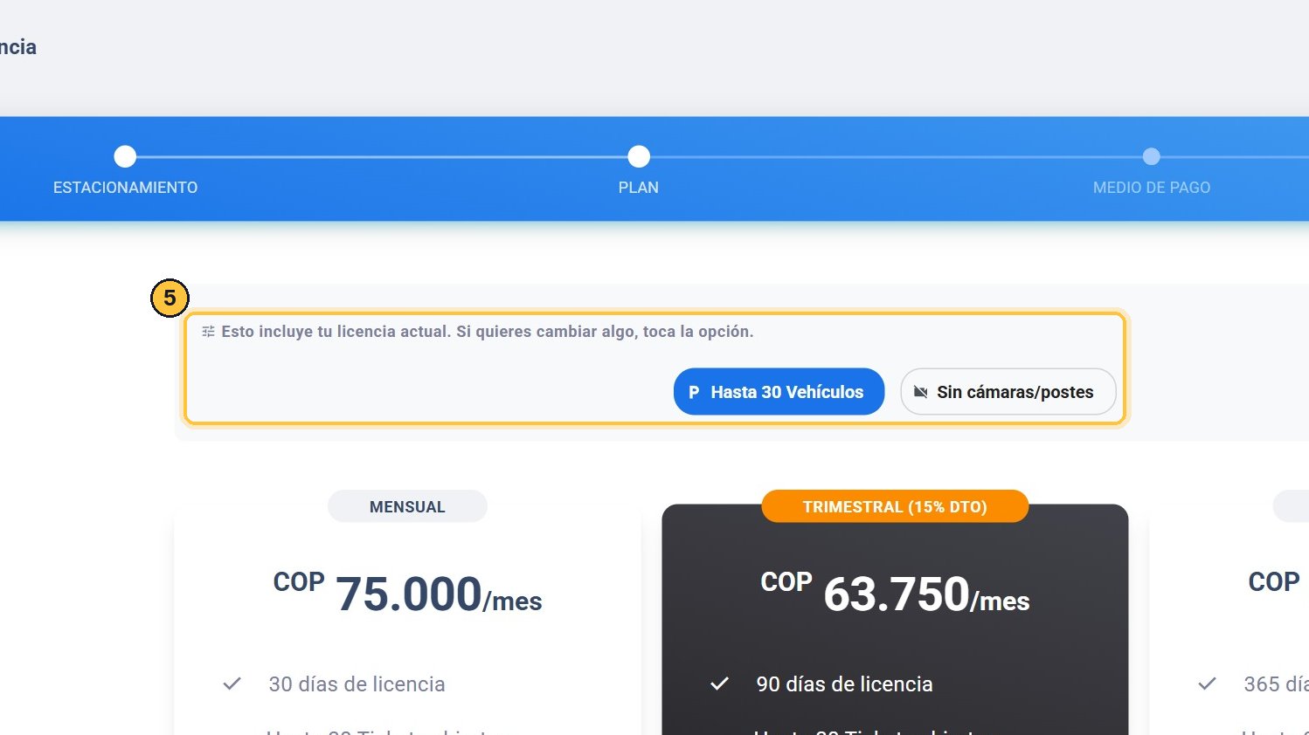Screen dimensions: 1309x735
Task: Choose the TRIMESTRAL (15% DTO) plan label
Action: click(x=895, y=506)
